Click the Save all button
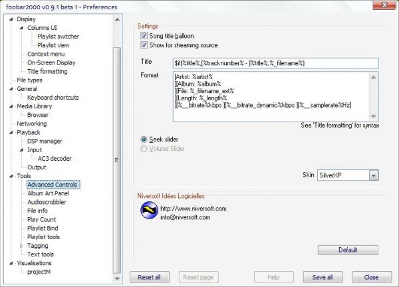Image resolution: width=399 pixels, height=287 pixels. pos(323,276)
